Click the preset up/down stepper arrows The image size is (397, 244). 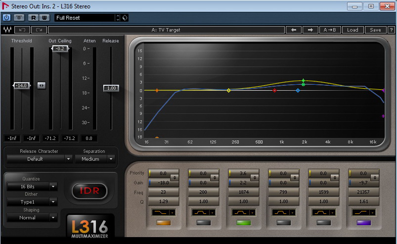point(118,18)
